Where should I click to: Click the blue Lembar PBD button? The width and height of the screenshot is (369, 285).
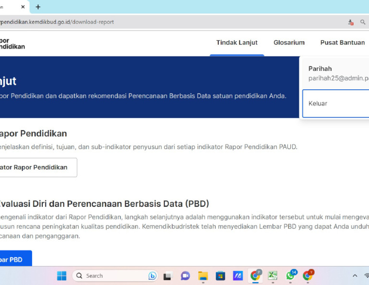(16, 259)
